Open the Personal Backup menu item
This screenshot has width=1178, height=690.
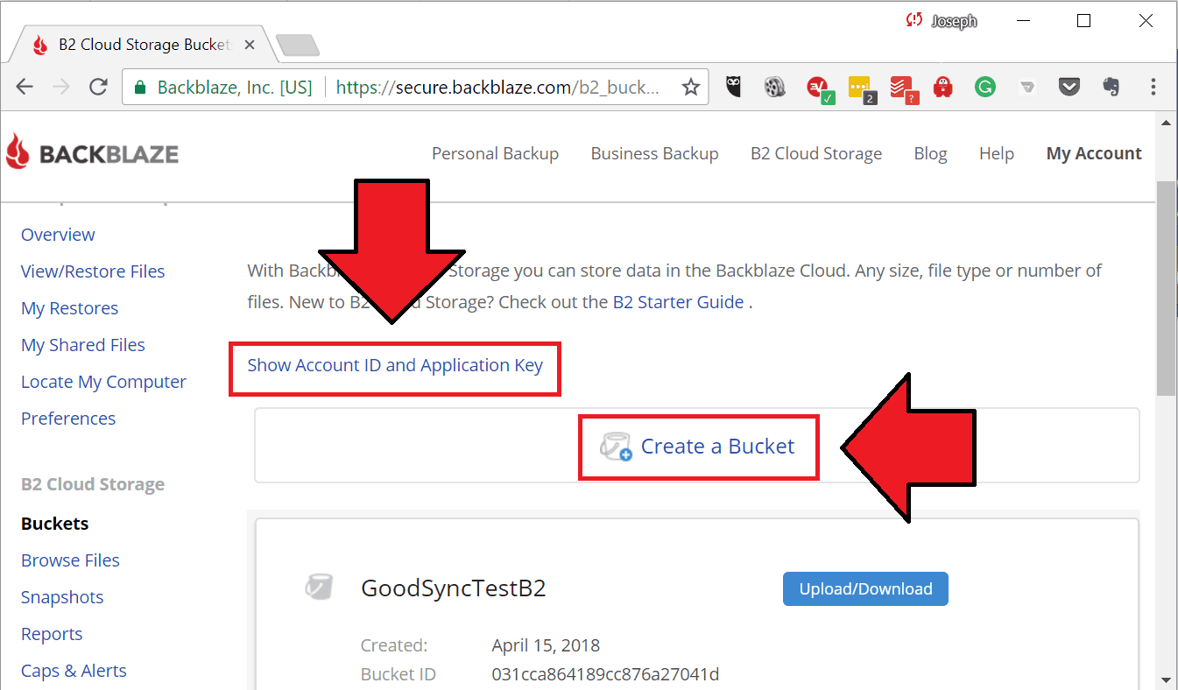click(x=495, y=153)
